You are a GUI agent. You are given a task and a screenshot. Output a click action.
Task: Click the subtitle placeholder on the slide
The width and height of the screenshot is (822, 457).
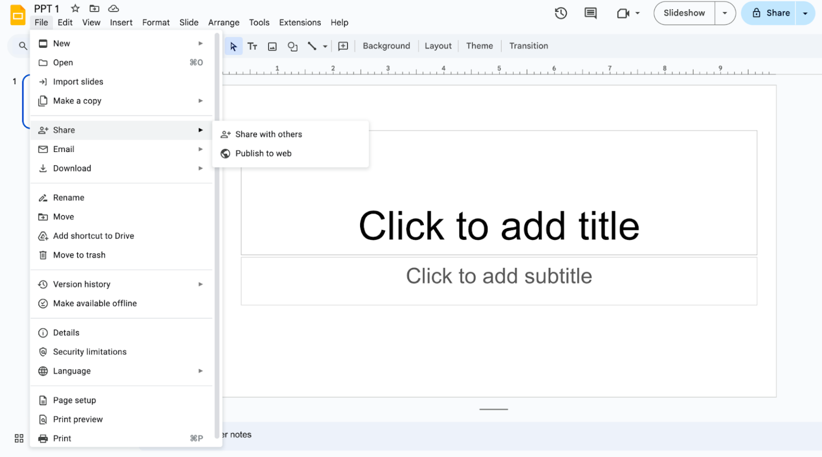(499, 276)
